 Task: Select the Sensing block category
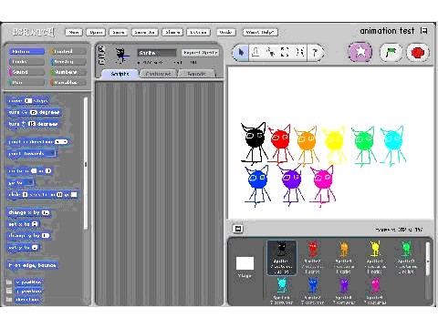[x=68, y=62]
